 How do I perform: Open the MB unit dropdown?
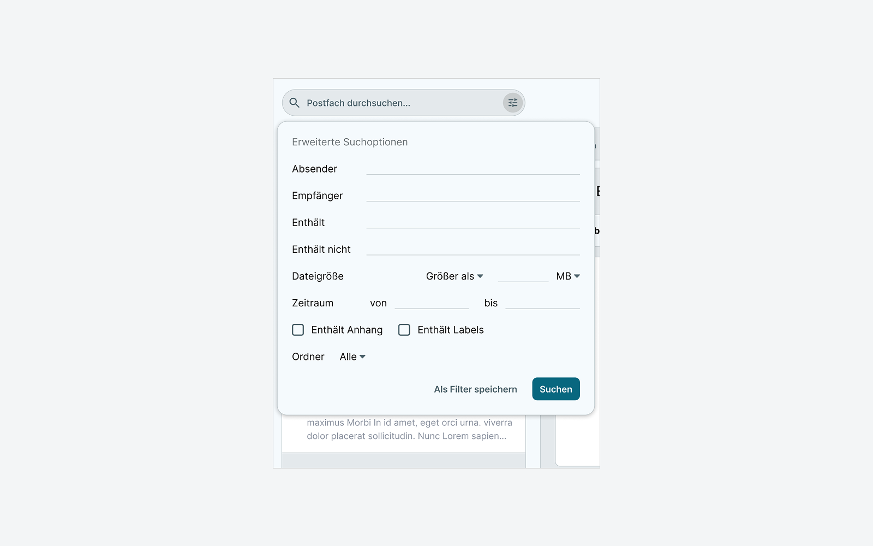pos(568,276)
